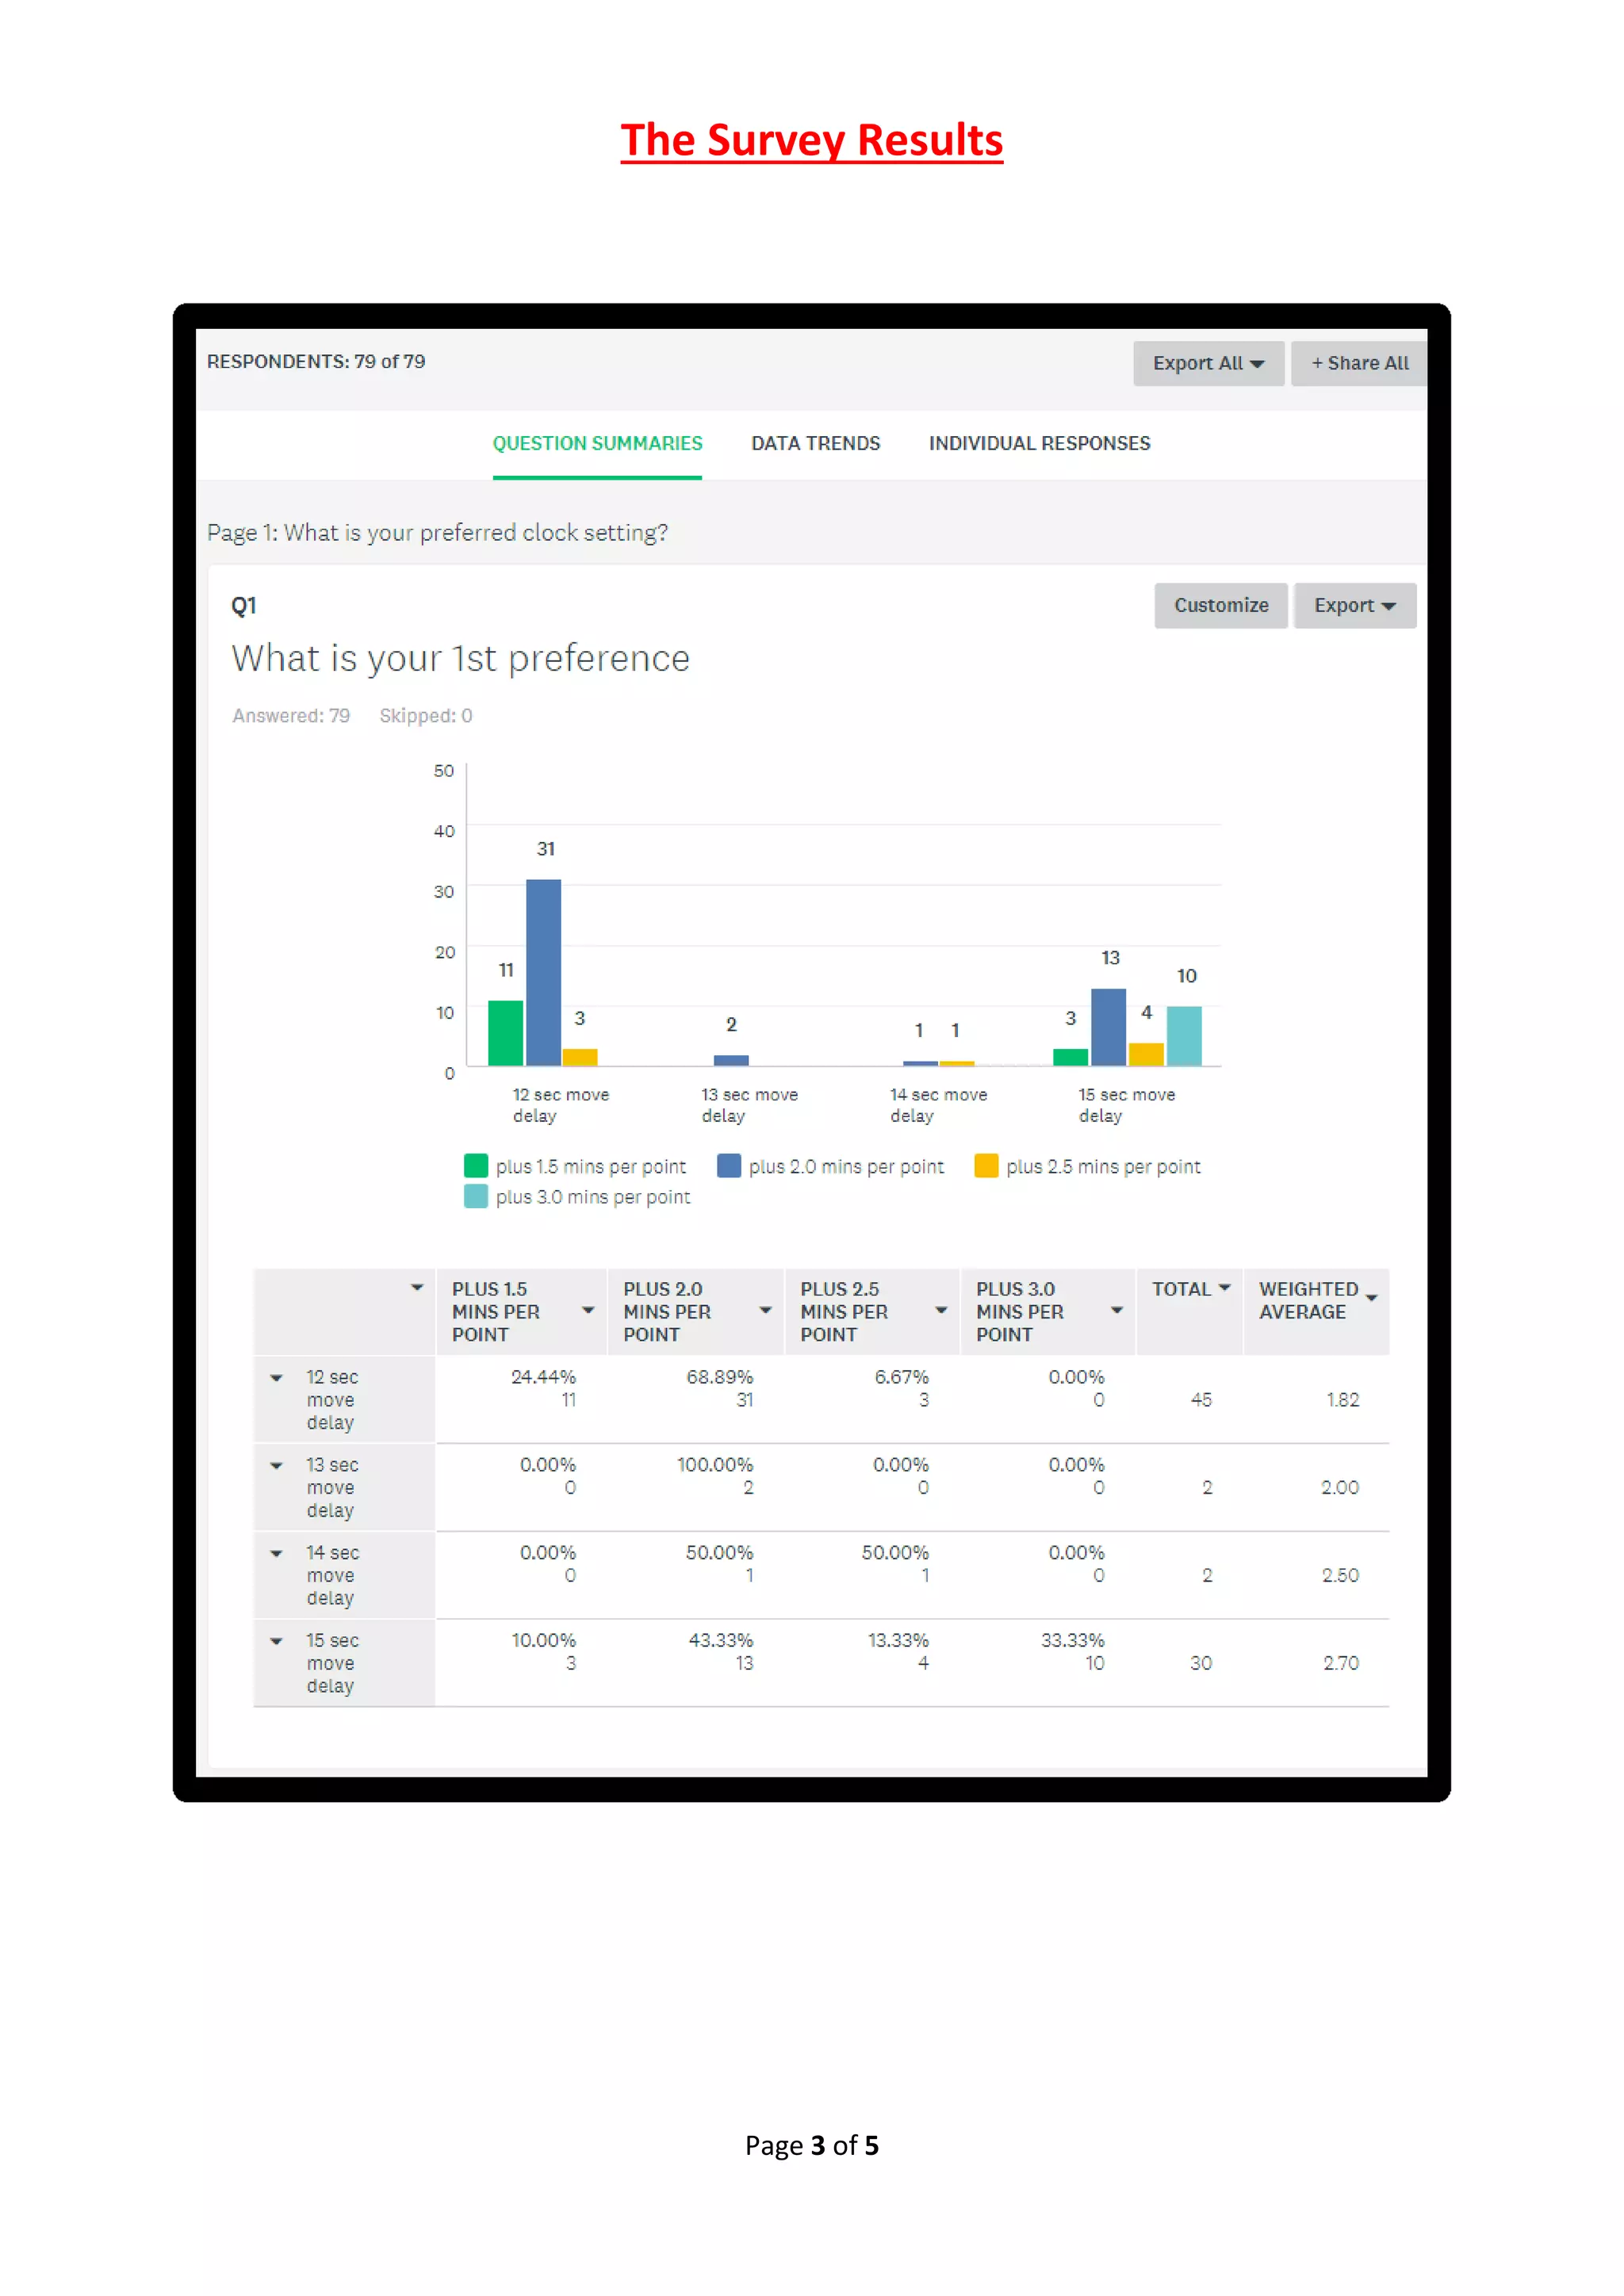Select the Question Summaries tab
The height and width of the screenshot is (2296, 1624).
tap(597, 443)
